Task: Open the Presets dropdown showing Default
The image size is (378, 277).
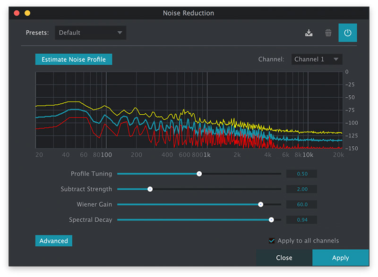Action: coord(90,33)
